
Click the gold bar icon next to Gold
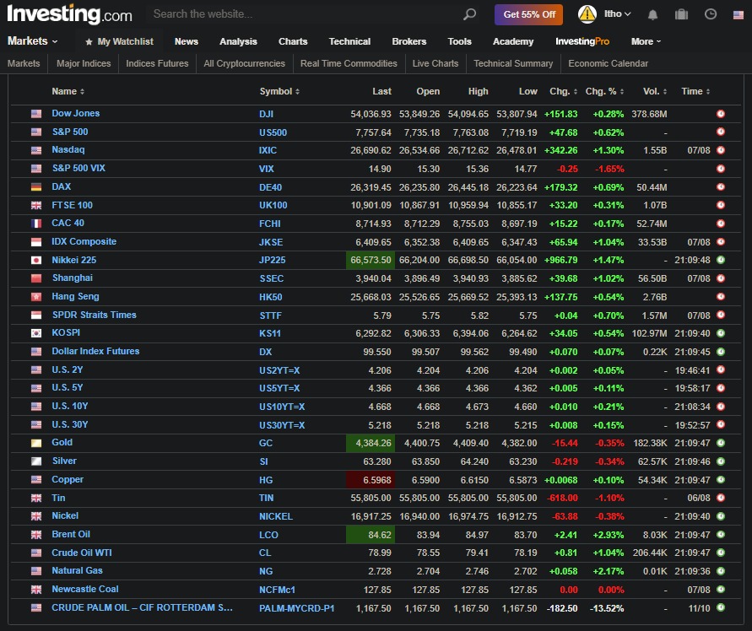click(x=36, y=443)
